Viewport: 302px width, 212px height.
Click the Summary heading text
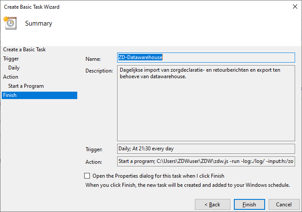tap(39, 23)
